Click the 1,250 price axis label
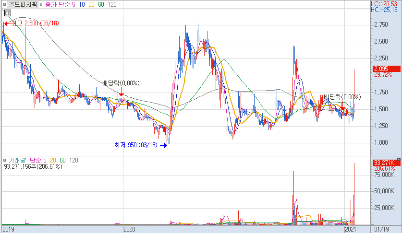The width and height of the screenshot is (402, 233). click(x=381, y=126)
